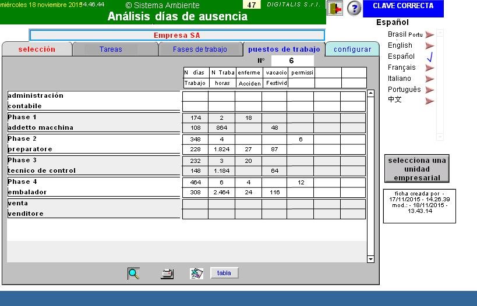
Task: Click the cell with value 2.464
Action: tap(221, 193)
